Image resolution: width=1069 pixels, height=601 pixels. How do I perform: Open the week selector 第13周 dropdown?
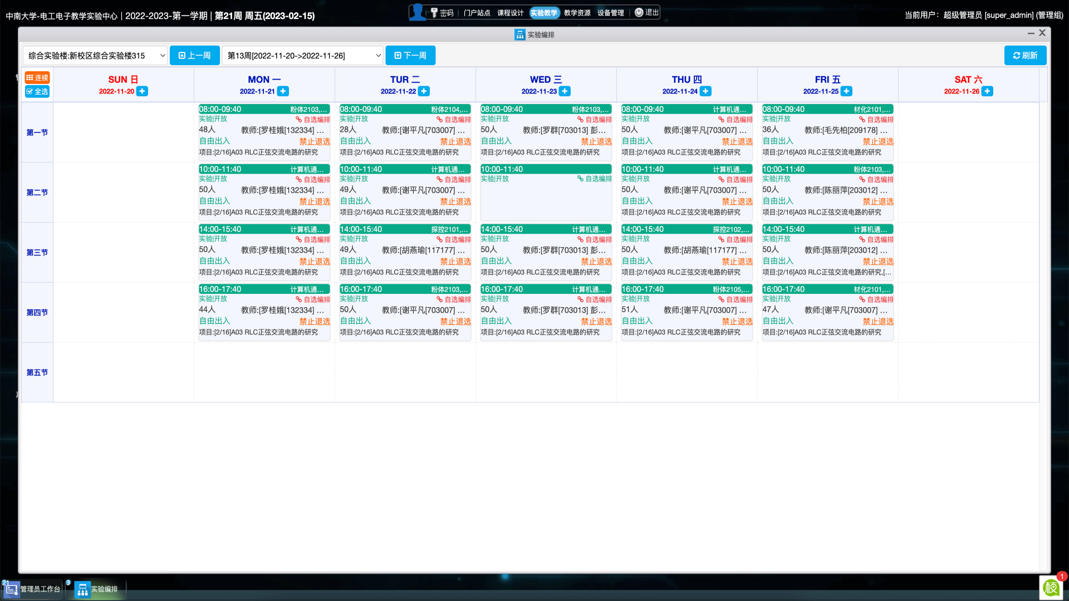point(303,56)
